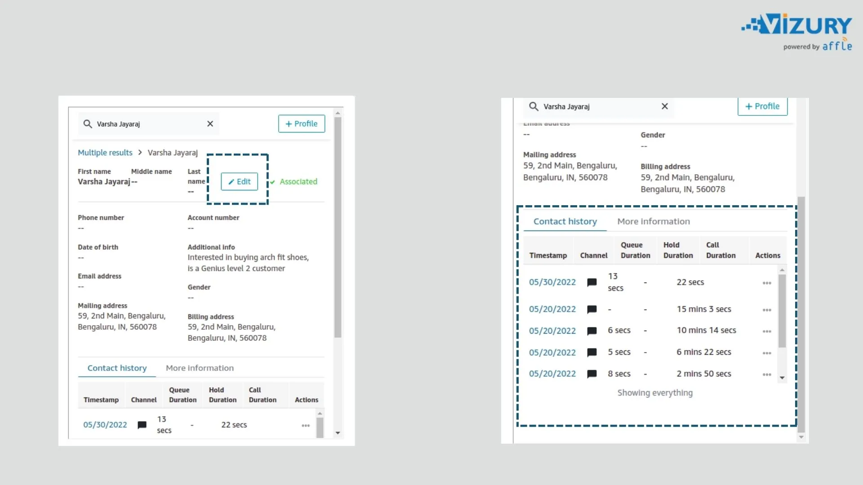Open Contact history tab in right panel

click(x=565, y=221)
